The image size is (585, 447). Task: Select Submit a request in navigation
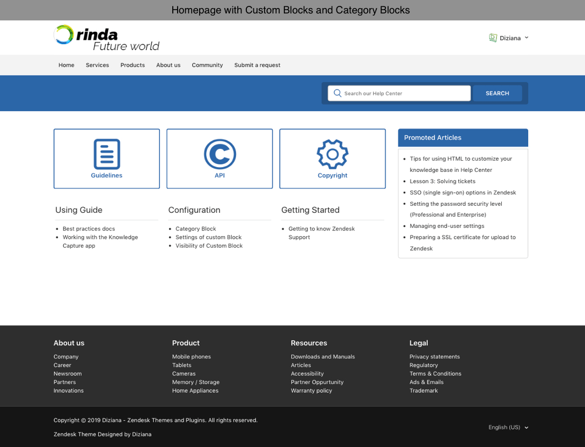point(257,65)
